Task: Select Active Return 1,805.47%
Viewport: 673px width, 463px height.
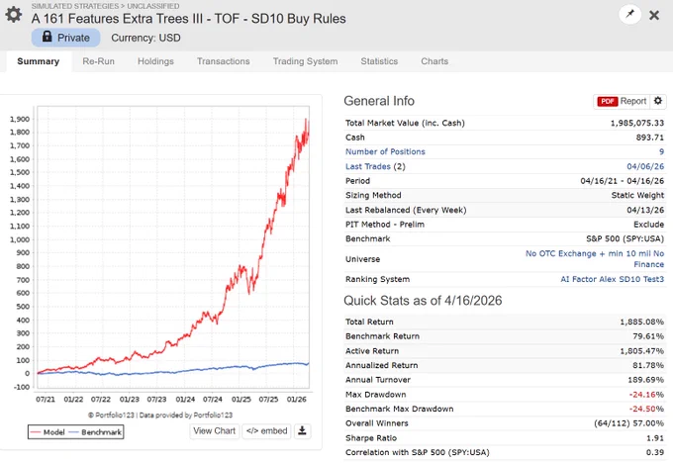Action: click(x=641, y=351)
